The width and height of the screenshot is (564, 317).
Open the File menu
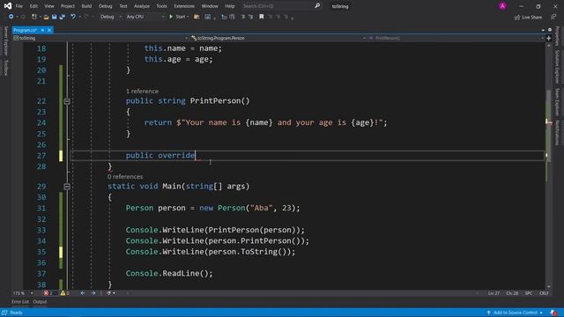(x=19, y=6)
